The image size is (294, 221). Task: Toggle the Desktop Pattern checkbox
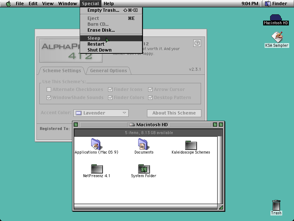click(x=150, y=98)
